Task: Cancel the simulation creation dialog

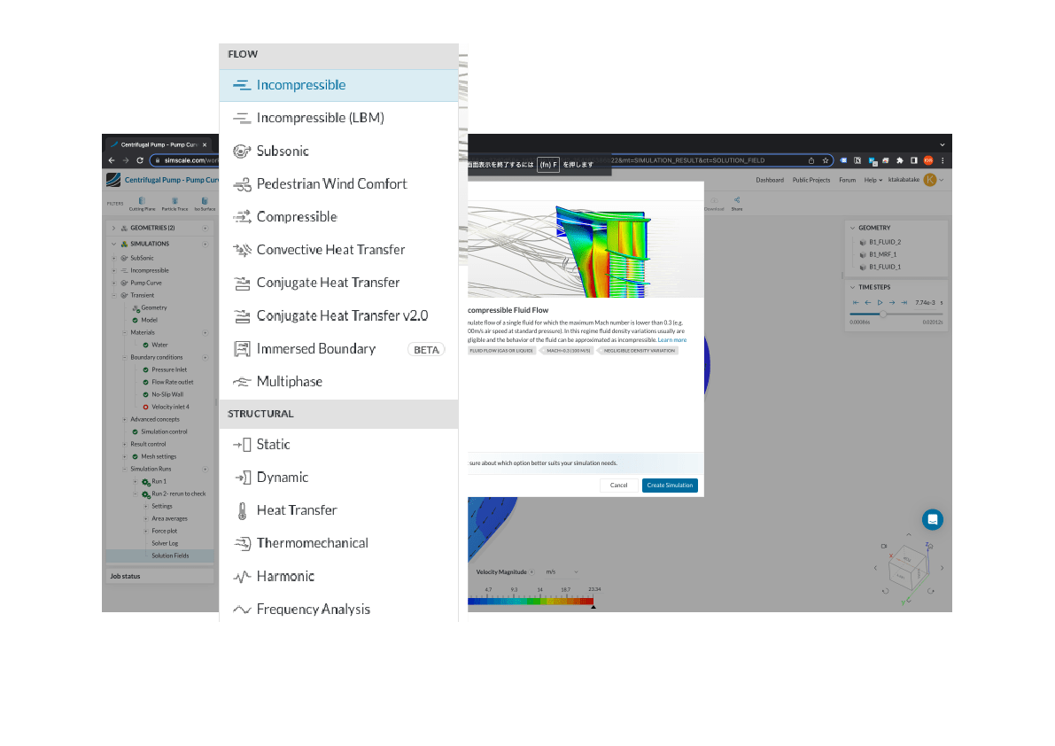Action: (618, 486)
